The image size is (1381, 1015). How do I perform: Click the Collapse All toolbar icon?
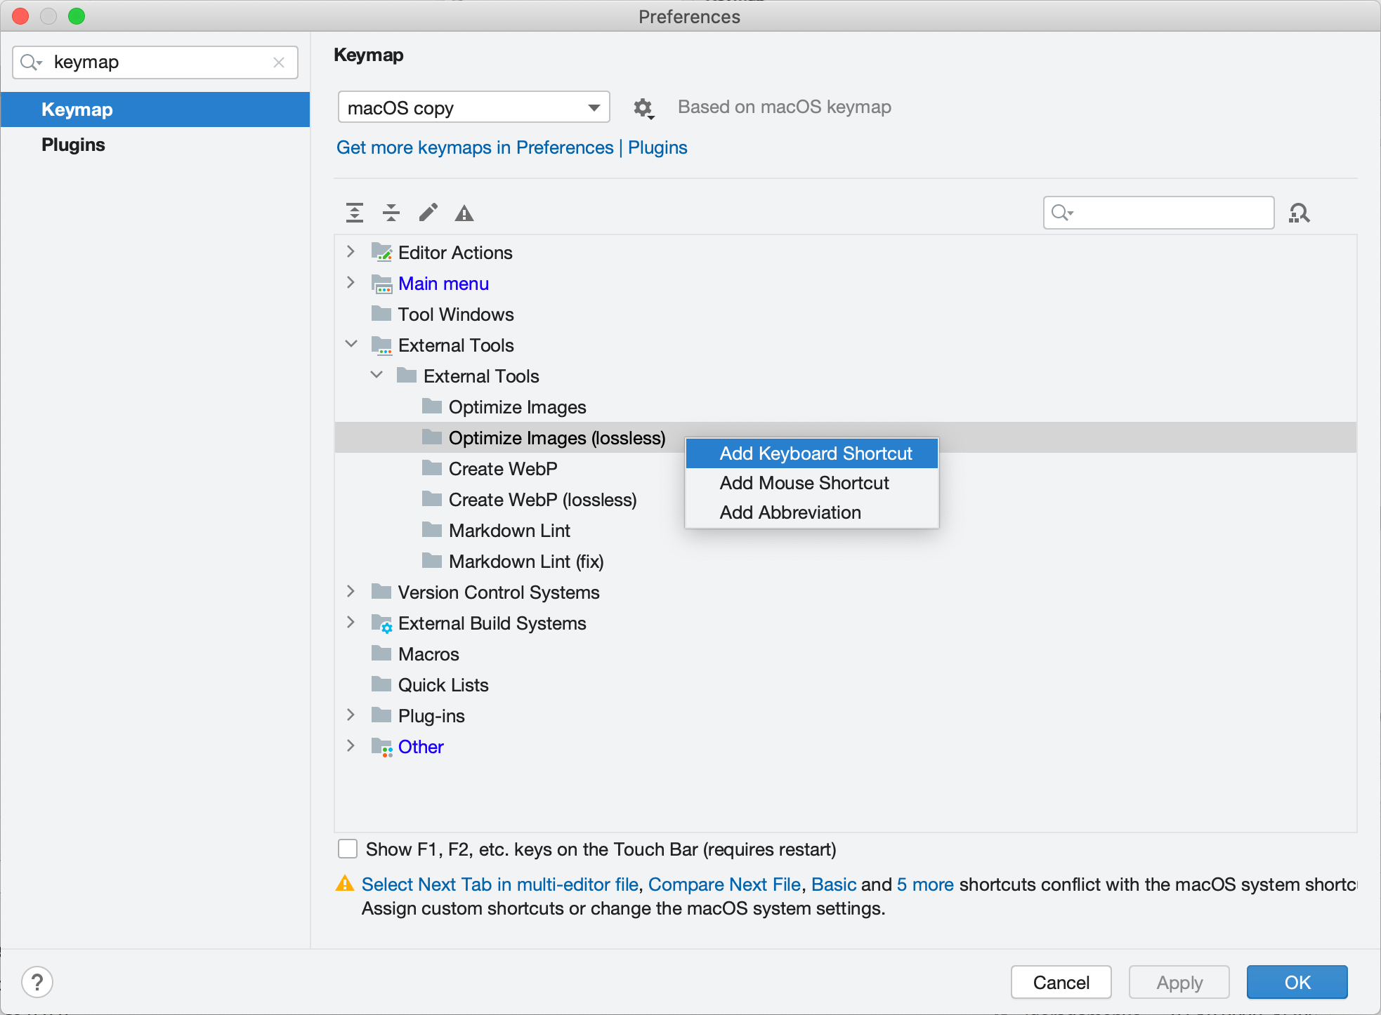point(391,213)
